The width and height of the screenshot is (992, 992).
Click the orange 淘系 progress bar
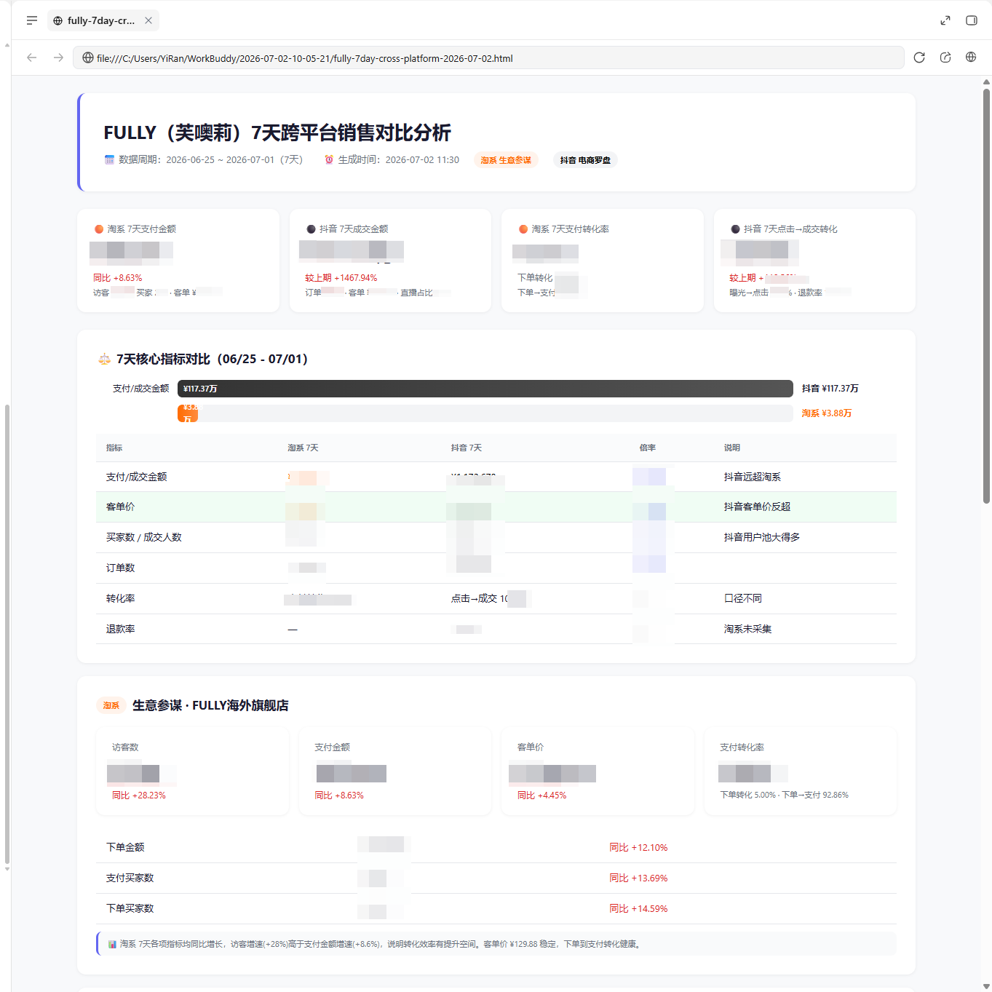[x=188, y=413]
